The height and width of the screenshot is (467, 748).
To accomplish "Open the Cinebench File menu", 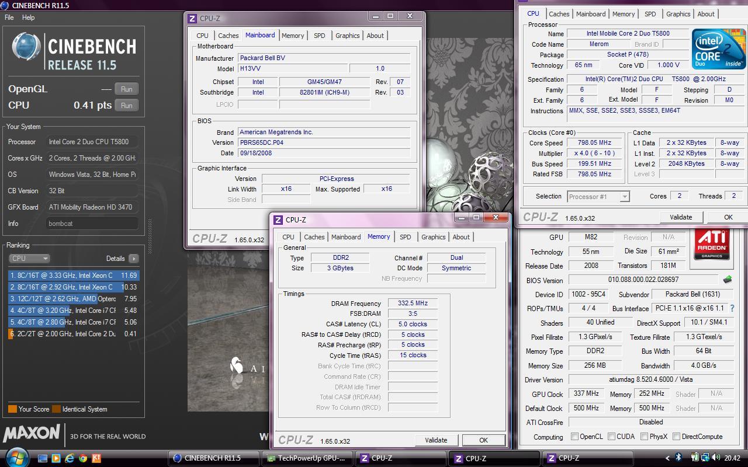I will click(9, 18).
